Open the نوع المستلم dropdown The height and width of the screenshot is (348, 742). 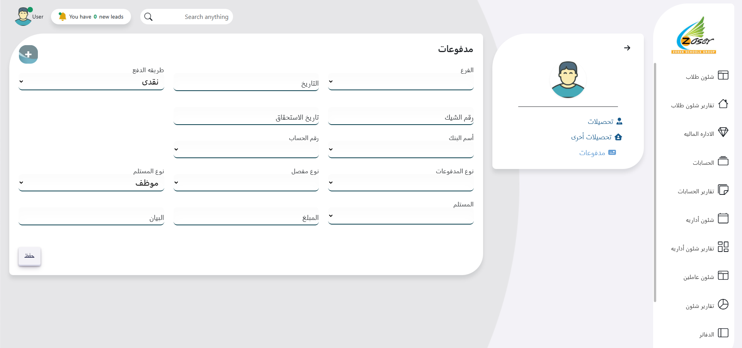pos(91,183)
